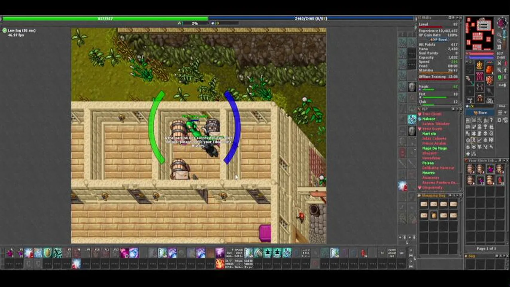This screenshot has width=510, height=287.
Task: Expand the dropdown arrow beside the menu icon
Action: [505, 113]
